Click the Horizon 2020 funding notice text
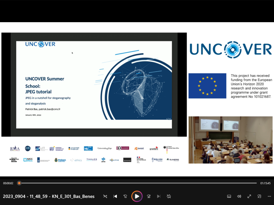This screenshot has width=274, height=205. [x=251, y=86]
